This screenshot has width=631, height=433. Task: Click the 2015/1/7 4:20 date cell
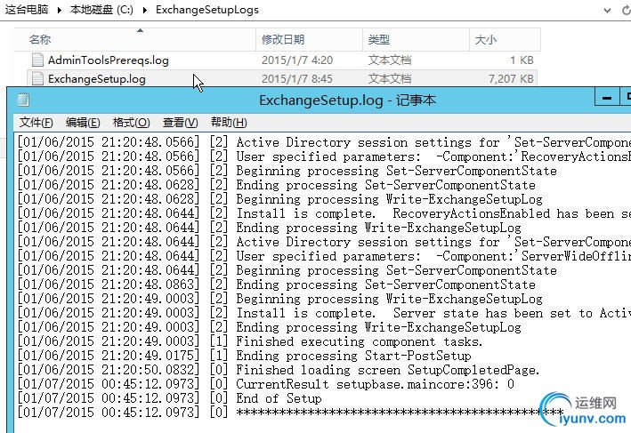[x=297, y=60]
